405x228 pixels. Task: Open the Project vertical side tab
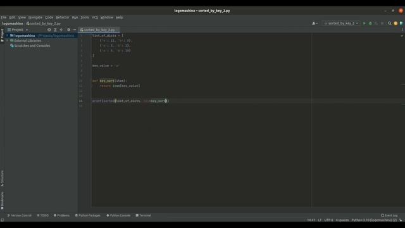pyautogui.click(x=3, y=35)
